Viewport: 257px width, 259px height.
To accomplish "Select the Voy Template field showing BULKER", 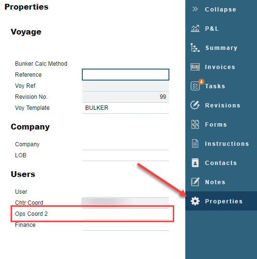I will click(x=126, y=108).
